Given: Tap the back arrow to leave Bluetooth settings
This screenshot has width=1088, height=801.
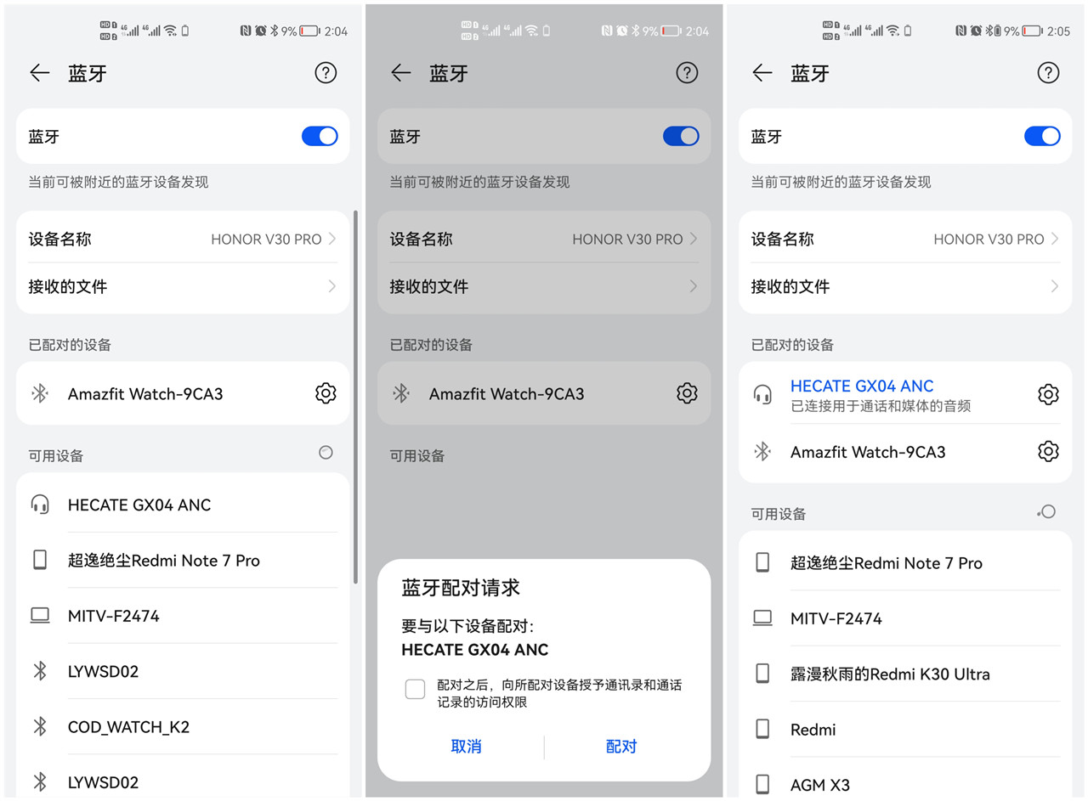Looking at the screenshot, I should pos(39,73).
